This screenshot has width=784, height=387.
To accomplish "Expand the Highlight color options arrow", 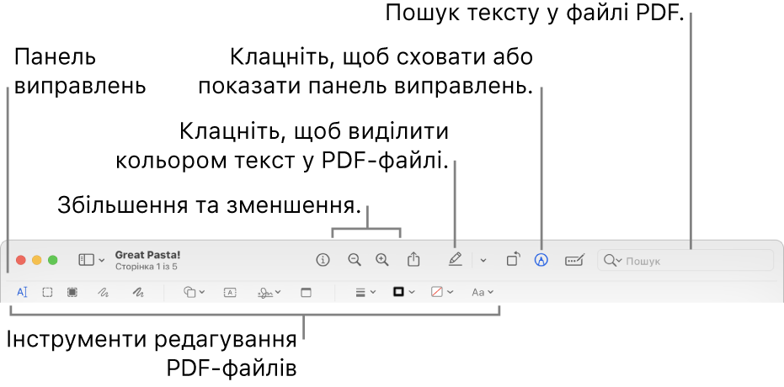I will point(483,261).
